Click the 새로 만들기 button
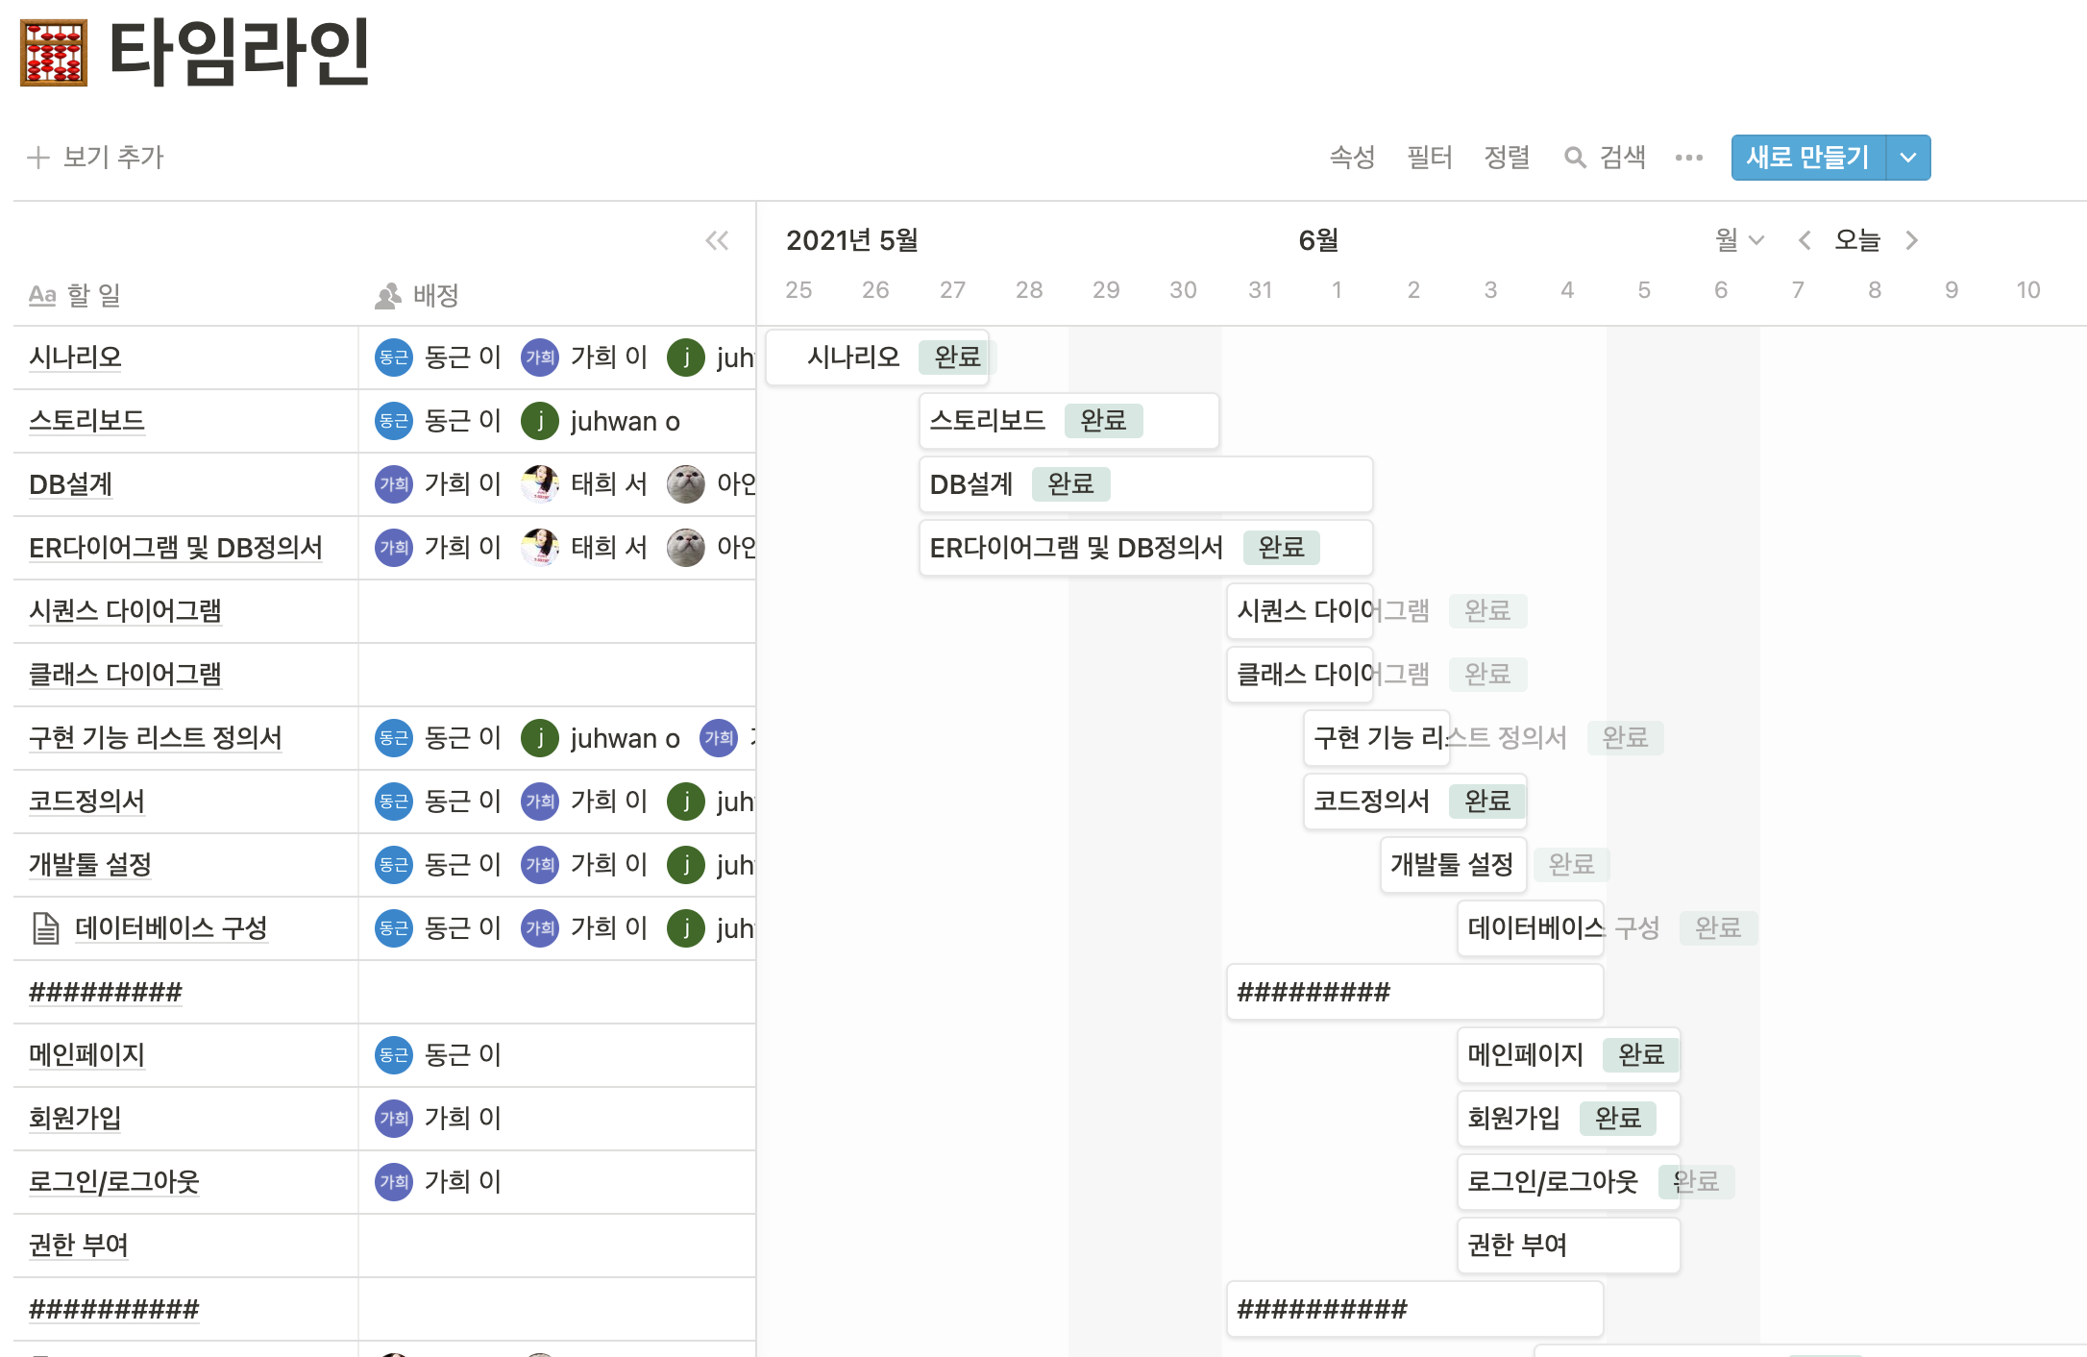The width and height of the screenshot is (2087, 1357). click(x=1808, y=158)
